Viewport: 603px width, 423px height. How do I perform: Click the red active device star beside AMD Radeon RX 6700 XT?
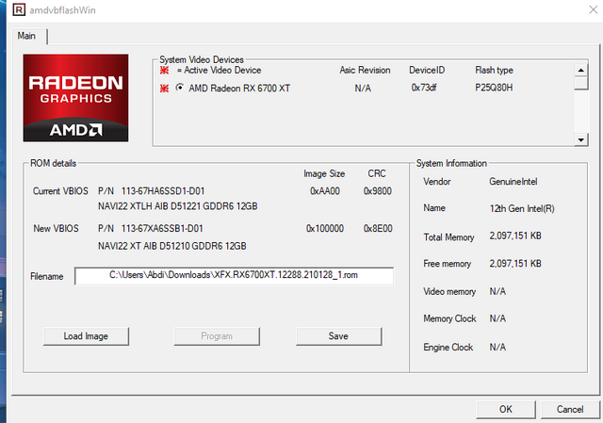click(164, 89)
